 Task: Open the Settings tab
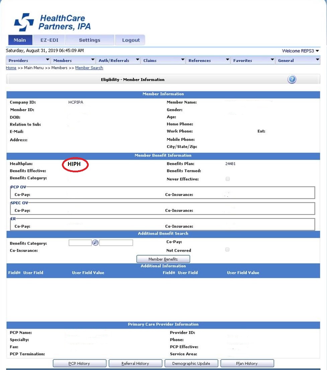point(89,39)
